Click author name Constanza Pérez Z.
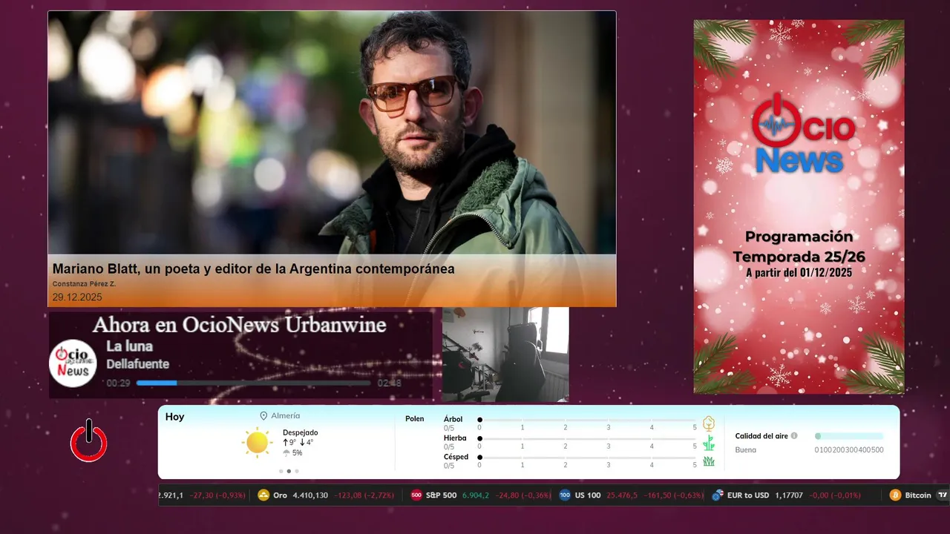Viewport: 950px width, 534px height. point(84,284)
